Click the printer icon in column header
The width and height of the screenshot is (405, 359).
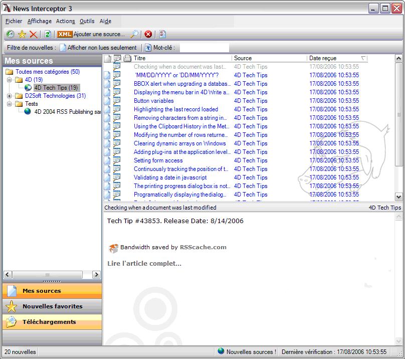click(x=127, y=59)
